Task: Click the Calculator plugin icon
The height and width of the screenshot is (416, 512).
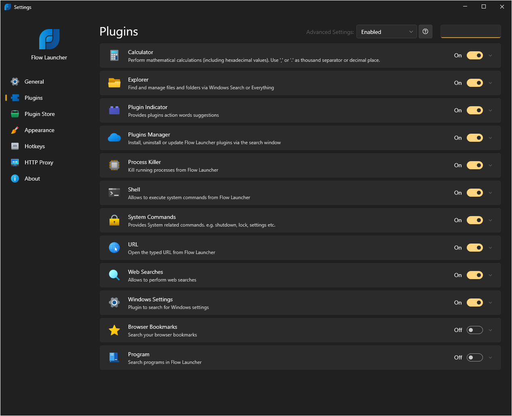Action: coord(114,55)
